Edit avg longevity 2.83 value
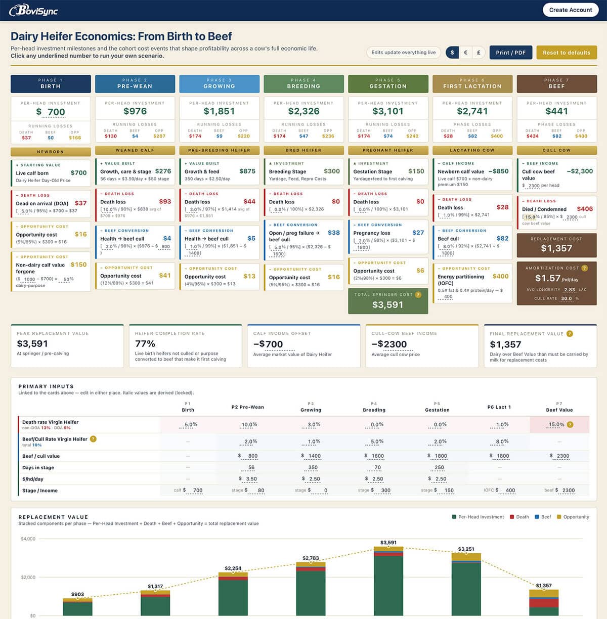 tap(569, 290)
